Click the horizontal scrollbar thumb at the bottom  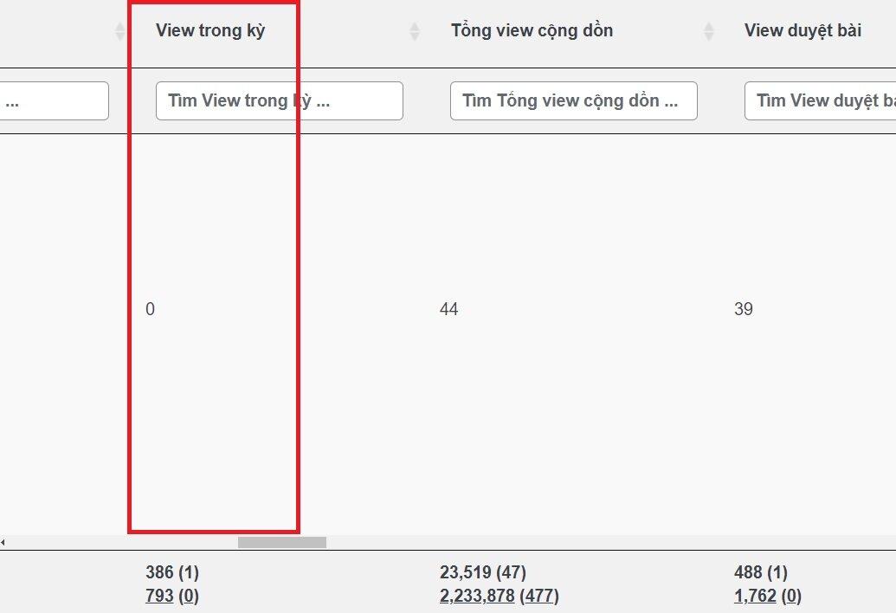pos(281,541)
